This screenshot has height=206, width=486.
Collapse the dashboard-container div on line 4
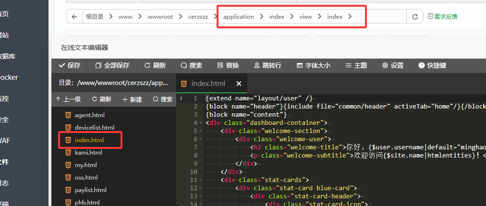[201, 123]
